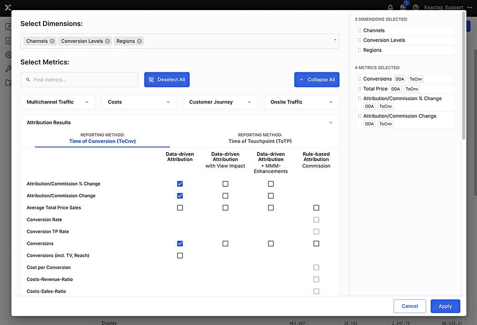Apply the selected dimensions and metrics

pyautogui.click(x=445, y=306)
